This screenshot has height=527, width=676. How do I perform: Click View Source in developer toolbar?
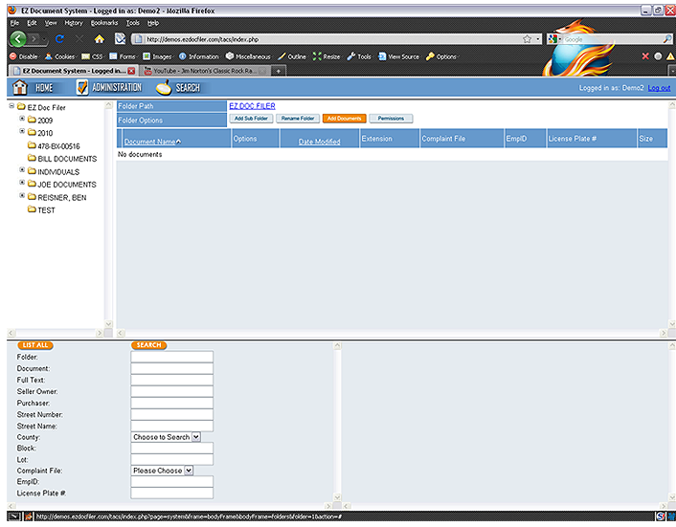398,56
